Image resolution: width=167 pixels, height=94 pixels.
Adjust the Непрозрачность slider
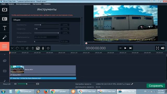click(46, 33)
